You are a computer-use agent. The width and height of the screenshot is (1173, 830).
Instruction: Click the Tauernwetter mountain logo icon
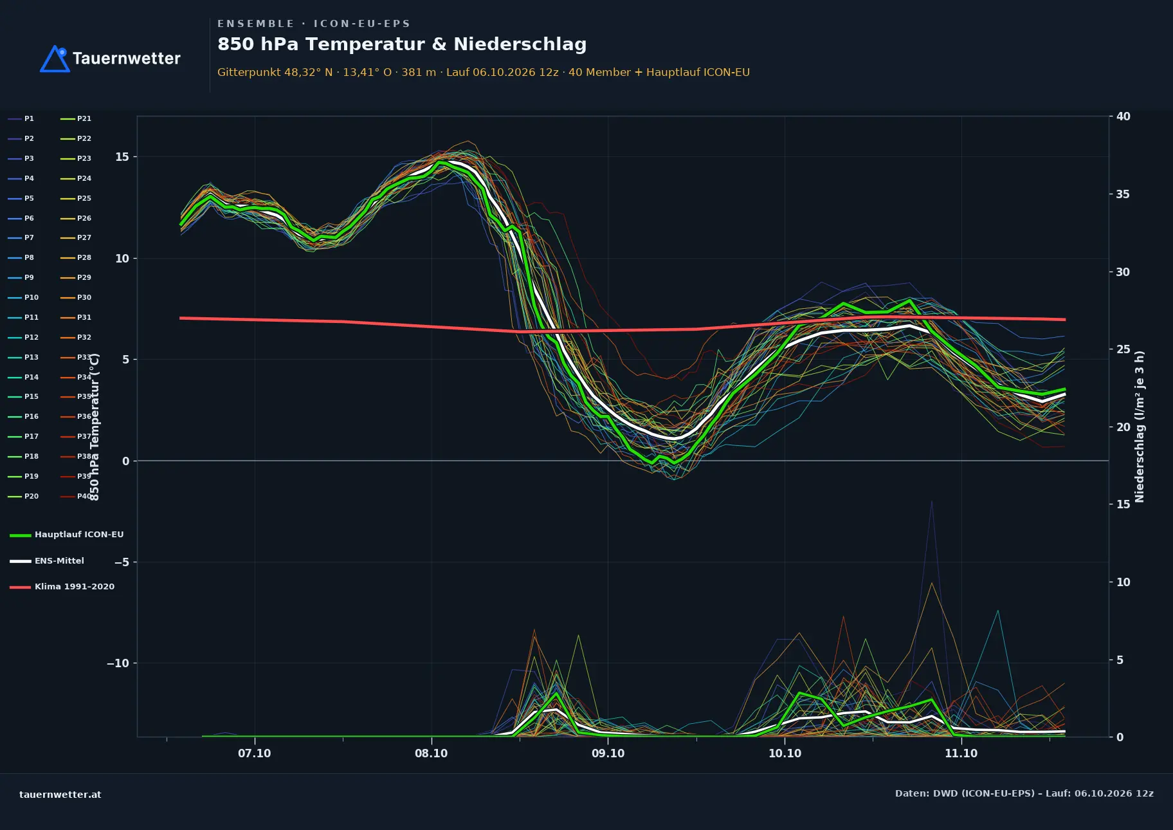point(55,59)
